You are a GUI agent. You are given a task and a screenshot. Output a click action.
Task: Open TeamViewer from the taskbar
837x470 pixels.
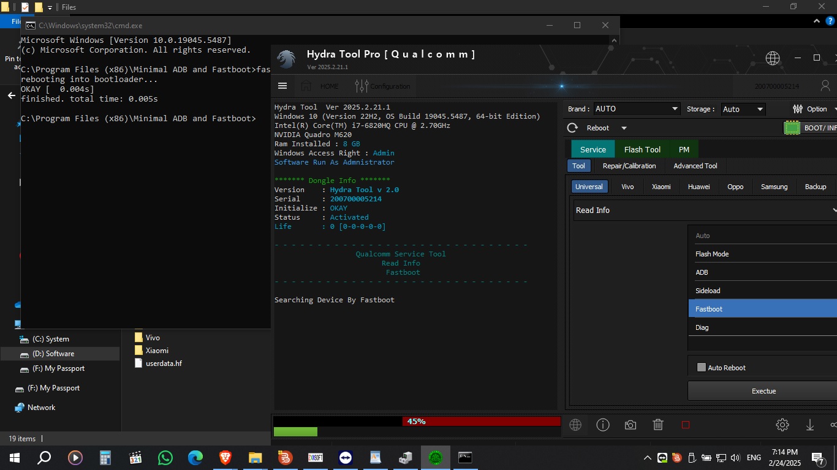click(346, 457)
